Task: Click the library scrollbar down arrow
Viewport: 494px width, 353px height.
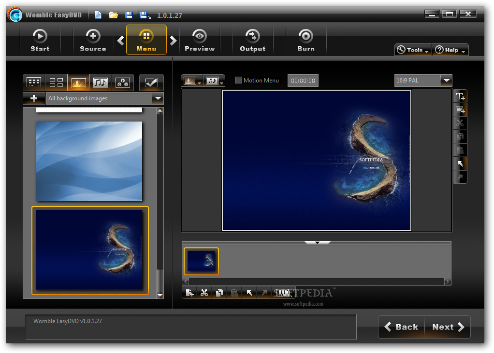Action: pyautogui.click(x=160, y=295)
